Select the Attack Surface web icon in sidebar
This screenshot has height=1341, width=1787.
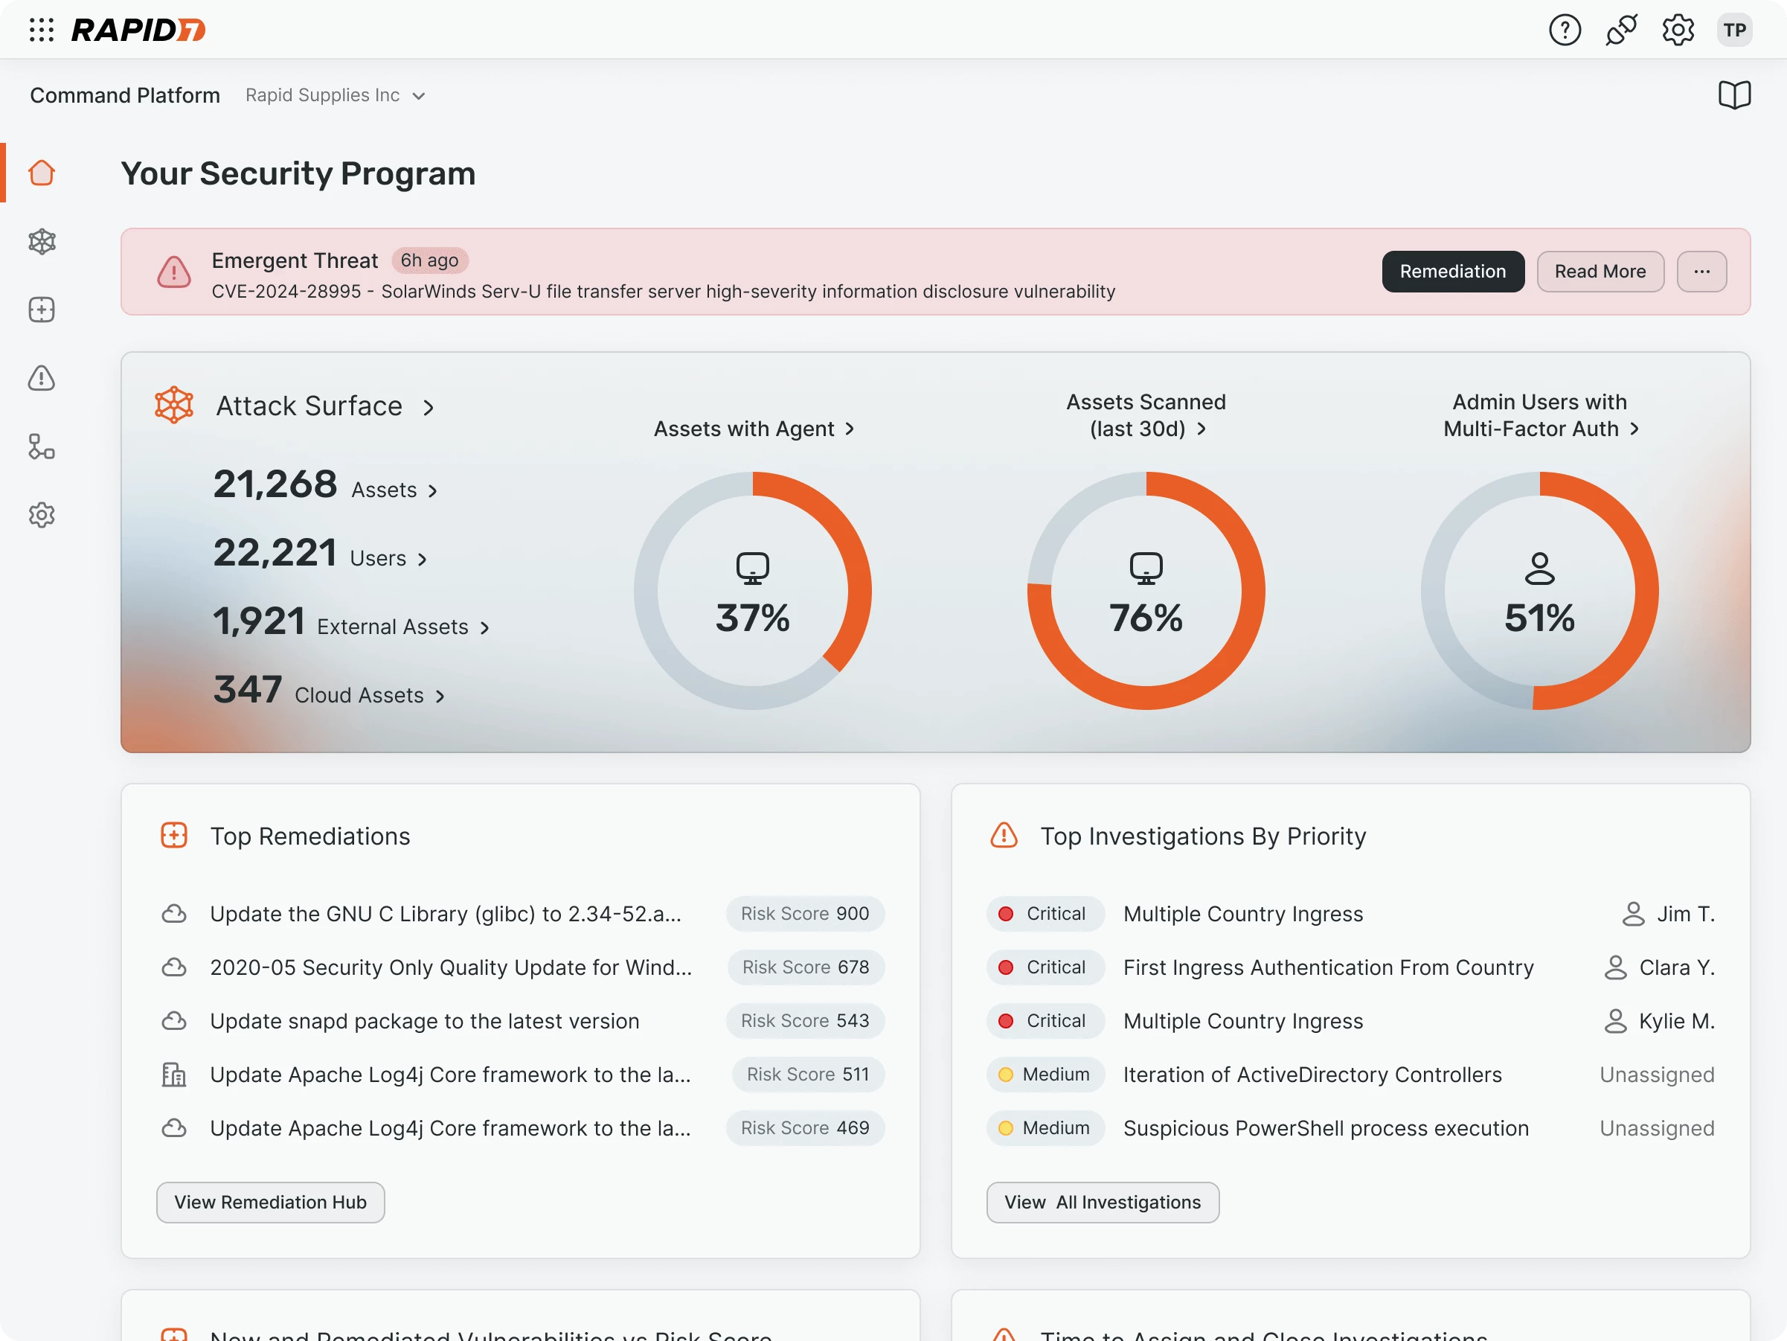[42, 242]
